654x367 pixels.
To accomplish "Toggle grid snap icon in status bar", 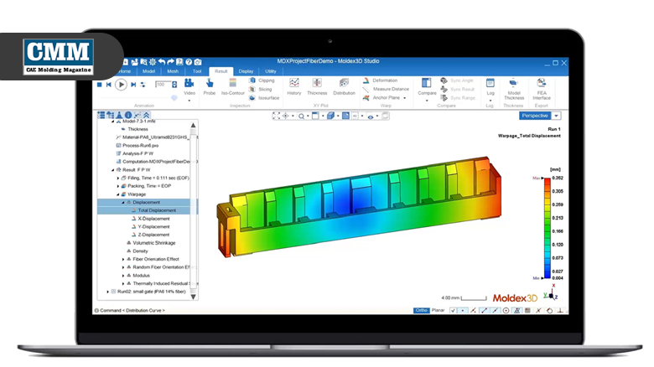I will tap(527, 311).
